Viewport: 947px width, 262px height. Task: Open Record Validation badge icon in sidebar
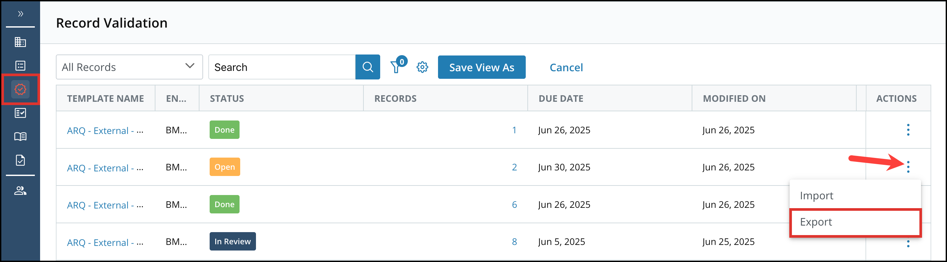[20, 89]
